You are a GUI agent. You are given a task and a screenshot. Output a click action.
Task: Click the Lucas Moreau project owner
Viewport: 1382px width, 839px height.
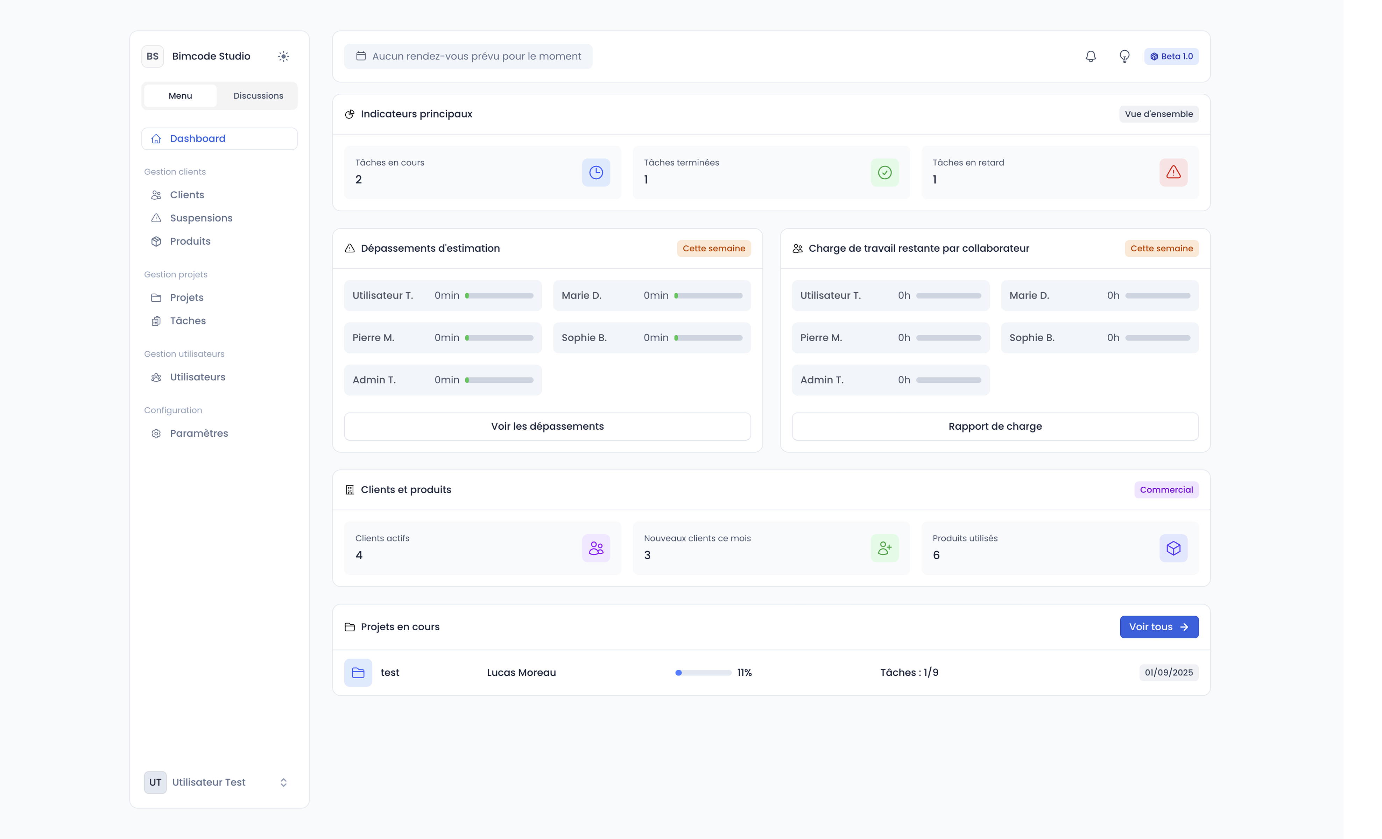(521, 673)
